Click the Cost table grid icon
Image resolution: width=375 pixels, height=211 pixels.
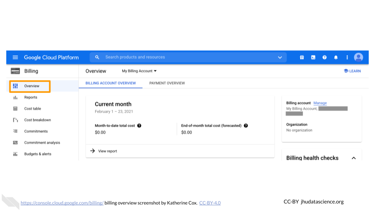point(15,109)
